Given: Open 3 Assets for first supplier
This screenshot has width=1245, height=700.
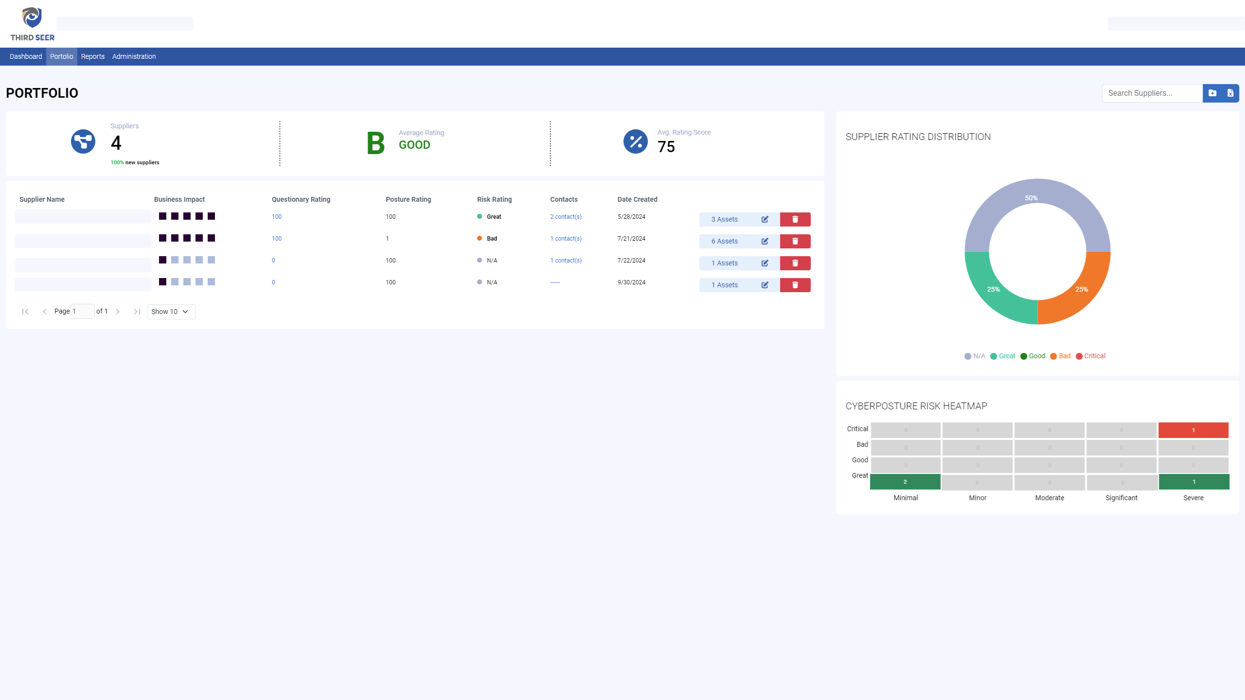Looking at the screenshot, I should [725, 219].
